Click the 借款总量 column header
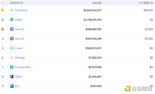The image size is (155, 94). click(x=97, y=3)
